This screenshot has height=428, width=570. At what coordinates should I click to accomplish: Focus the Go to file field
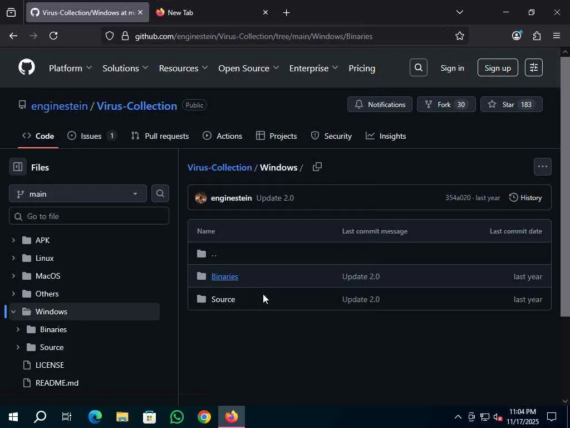pos(89,216)
